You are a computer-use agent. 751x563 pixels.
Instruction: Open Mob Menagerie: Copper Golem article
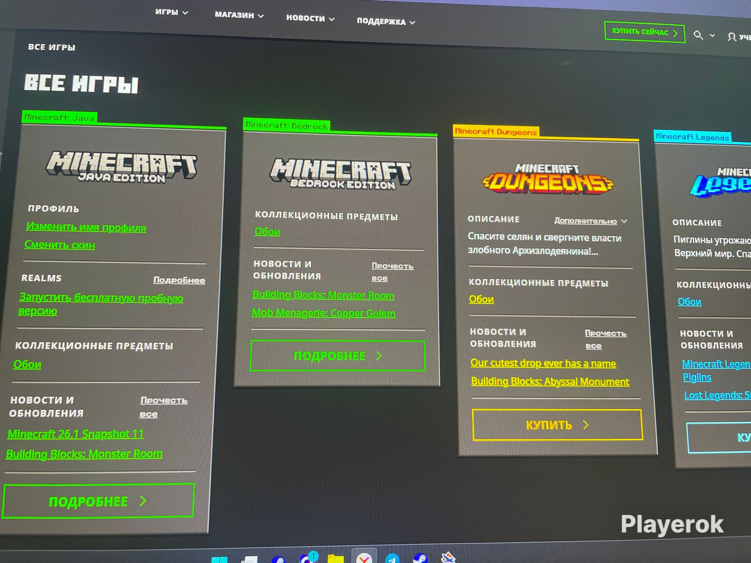tap(323, 313)
